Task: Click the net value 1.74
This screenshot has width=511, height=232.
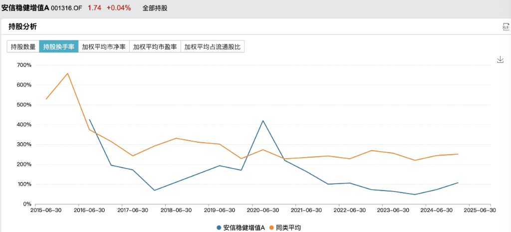Action: [94, 8]
